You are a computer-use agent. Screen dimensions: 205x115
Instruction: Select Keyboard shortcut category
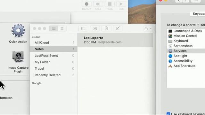coord(186,41)
